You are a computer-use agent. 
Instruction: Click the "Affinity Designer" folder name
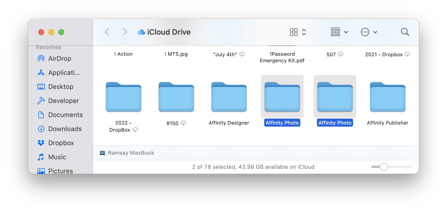pyautogui.click(x=229, y=123)
